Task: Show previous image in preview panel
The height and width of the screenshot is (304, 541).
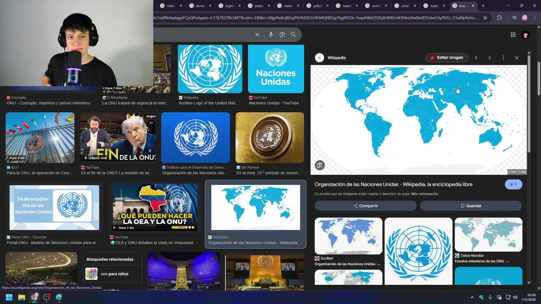Action: click(x=476, y=58)
